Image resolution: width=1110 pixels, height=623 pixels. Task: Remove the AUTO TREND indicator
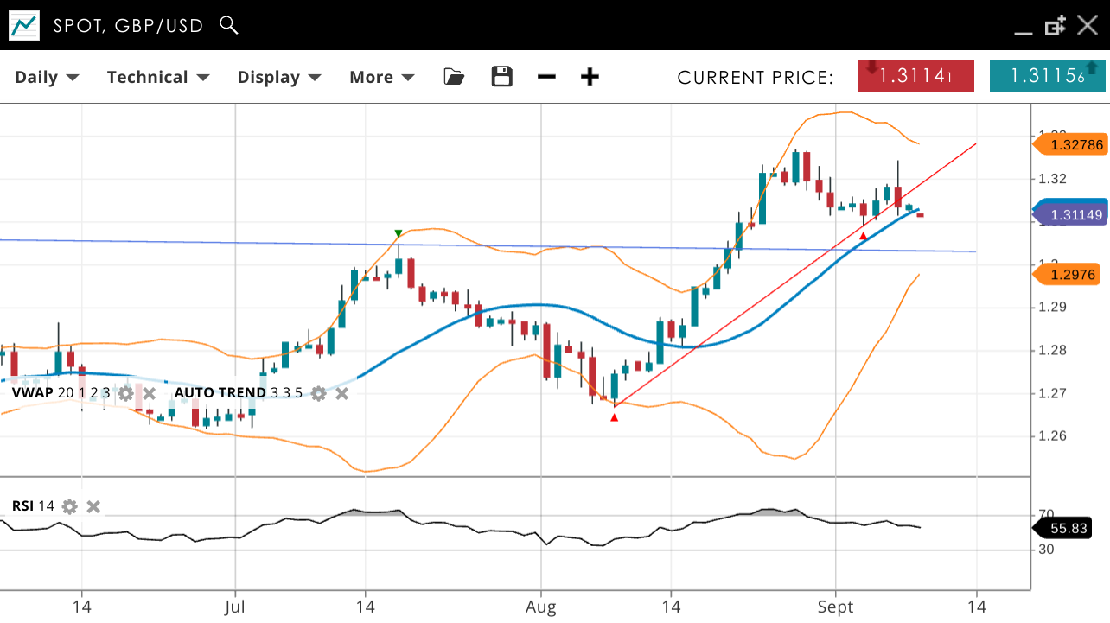point(342,393)
